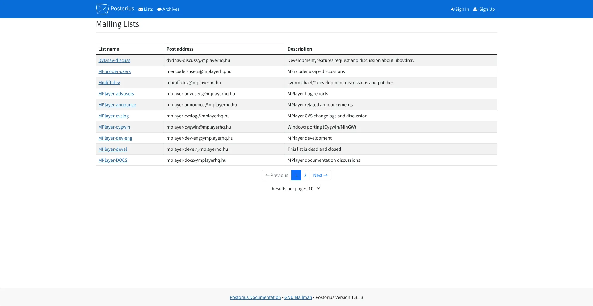Click 'Windows porting (Cygwin/MinGW)' description

[x=322, y=127]
